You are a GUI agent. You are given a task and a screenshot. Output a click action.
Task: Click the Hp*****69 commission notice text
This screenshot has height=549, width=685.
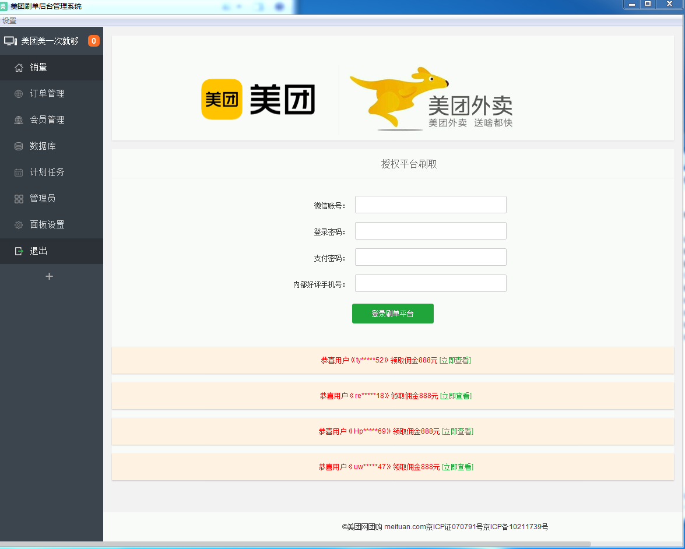point(379,431)
